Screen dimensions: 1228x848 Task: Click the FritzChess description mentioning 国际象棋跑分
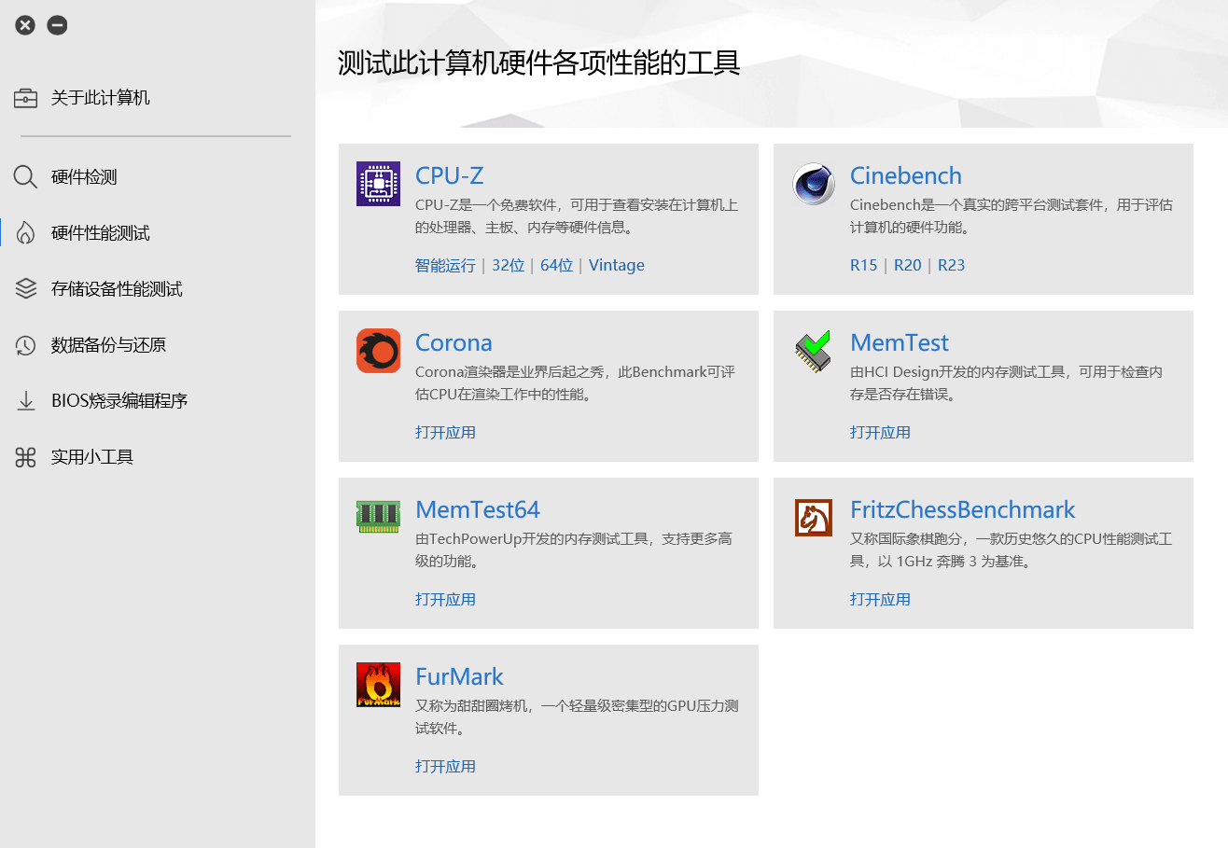pos(1012,550)
